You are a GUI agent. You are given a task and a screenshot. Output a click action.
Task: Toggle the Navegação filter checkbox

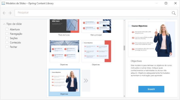pos(7,34)
